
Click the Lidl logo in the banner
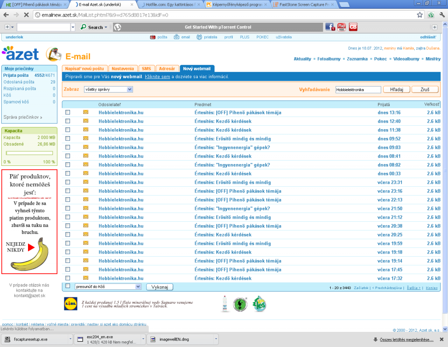[70, 304]
